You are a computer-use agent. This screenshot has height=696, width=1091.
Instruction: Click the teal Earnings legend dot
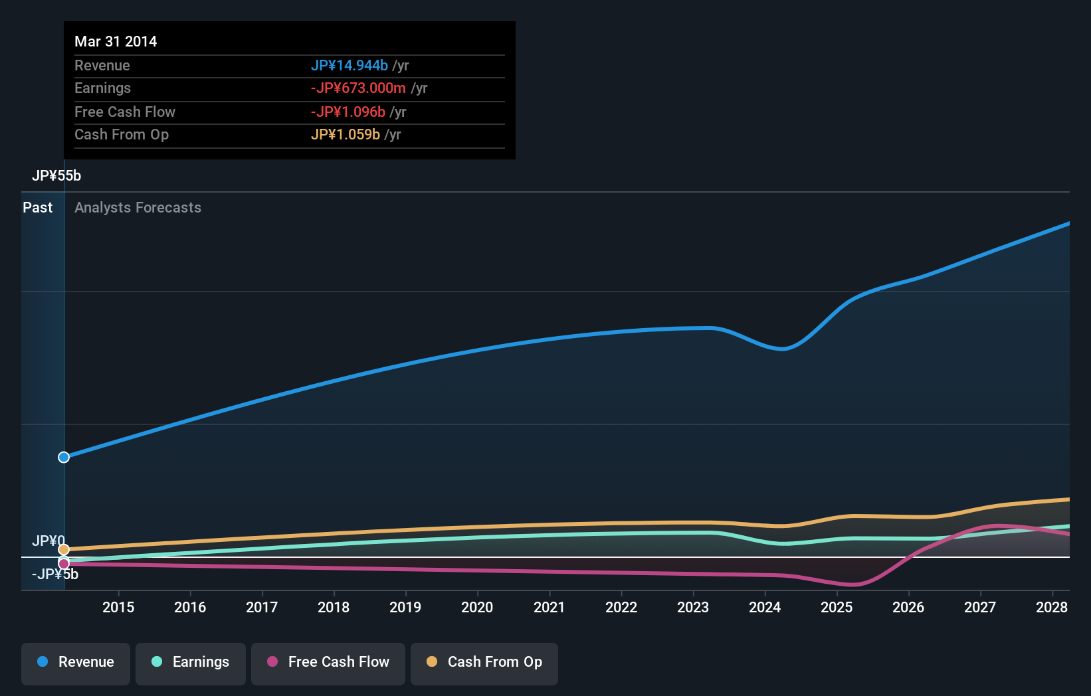[x=156, y=662]
